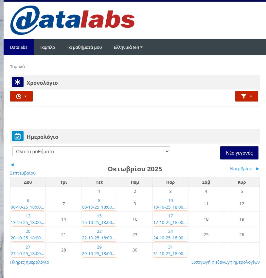Open the funnel sort filter dropdown
This screenshot has width=266, height=278.
point(246,96)
